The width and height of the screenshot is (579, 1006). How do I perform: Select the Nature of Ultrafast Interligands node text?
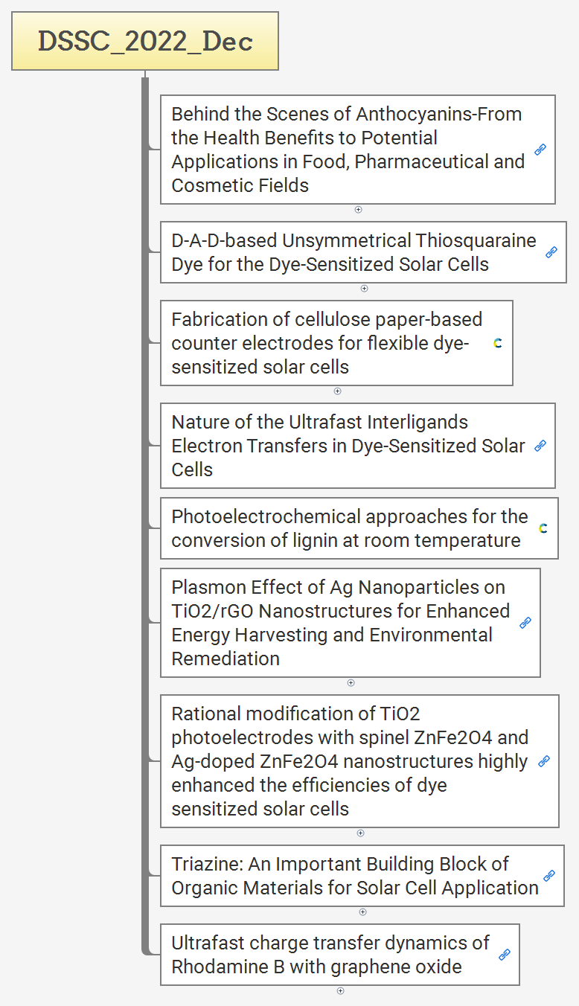pos(348,446)
